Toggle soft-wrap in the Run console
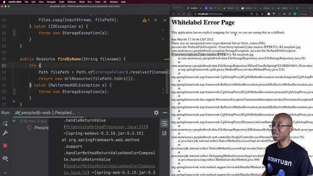 pos(164,124)
